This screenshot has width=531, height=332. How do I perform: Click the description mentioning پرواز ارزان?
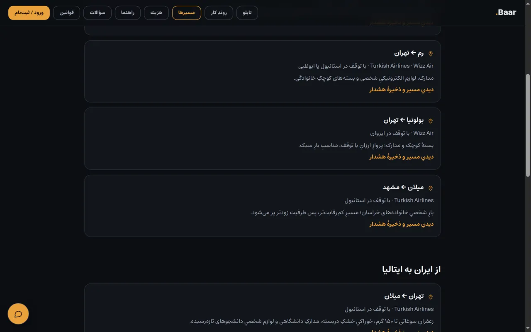366,145
